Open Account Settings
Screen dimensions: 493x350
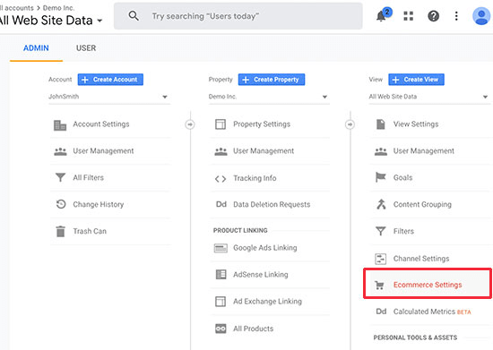point(101,124)
